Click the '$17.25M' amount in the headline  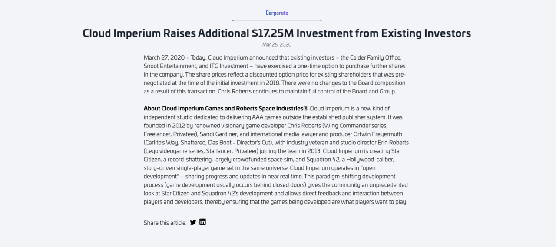[272, 33]
